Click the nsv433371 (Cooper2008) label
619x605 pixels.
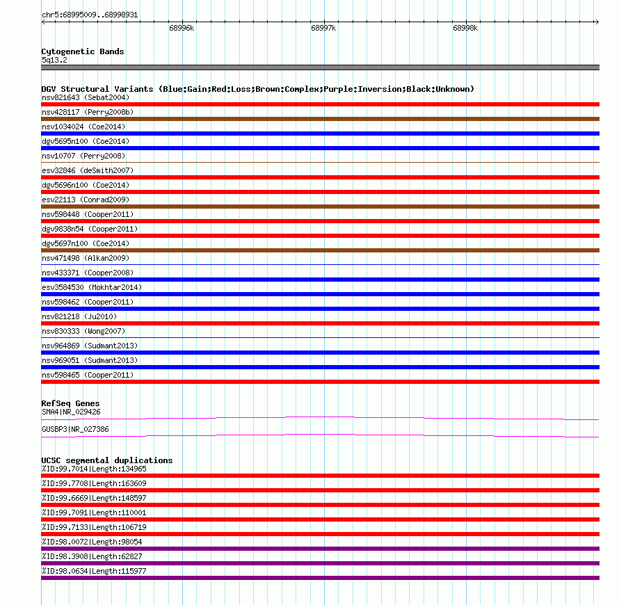(88, 273)
